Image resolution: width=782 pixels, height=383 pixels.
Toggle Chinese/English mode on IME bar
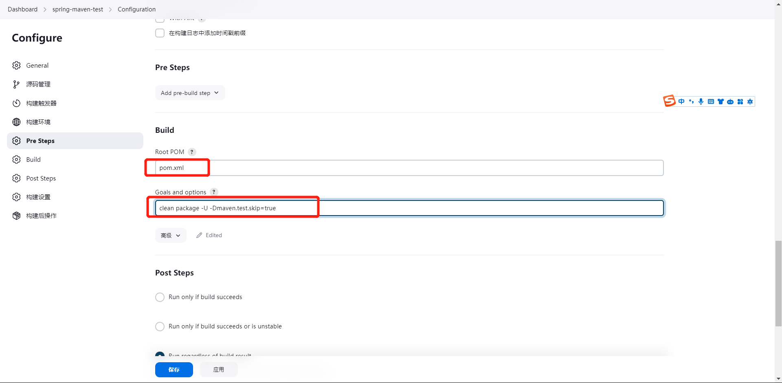(x=681, y=101)
